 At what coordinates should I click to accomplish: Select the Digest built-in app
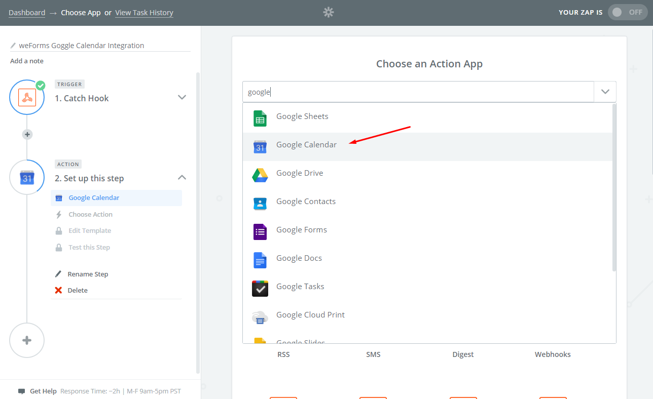[463, 354]
